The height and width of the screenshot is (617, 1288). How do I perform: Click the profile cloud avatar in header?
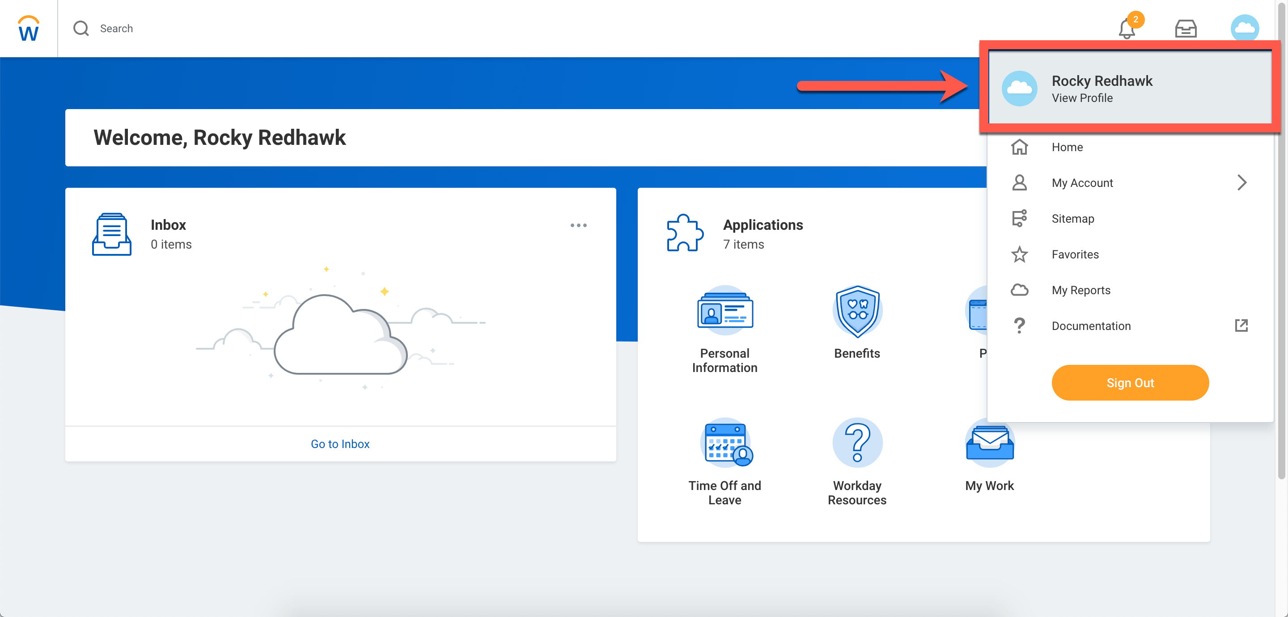tap(1245, 29)
